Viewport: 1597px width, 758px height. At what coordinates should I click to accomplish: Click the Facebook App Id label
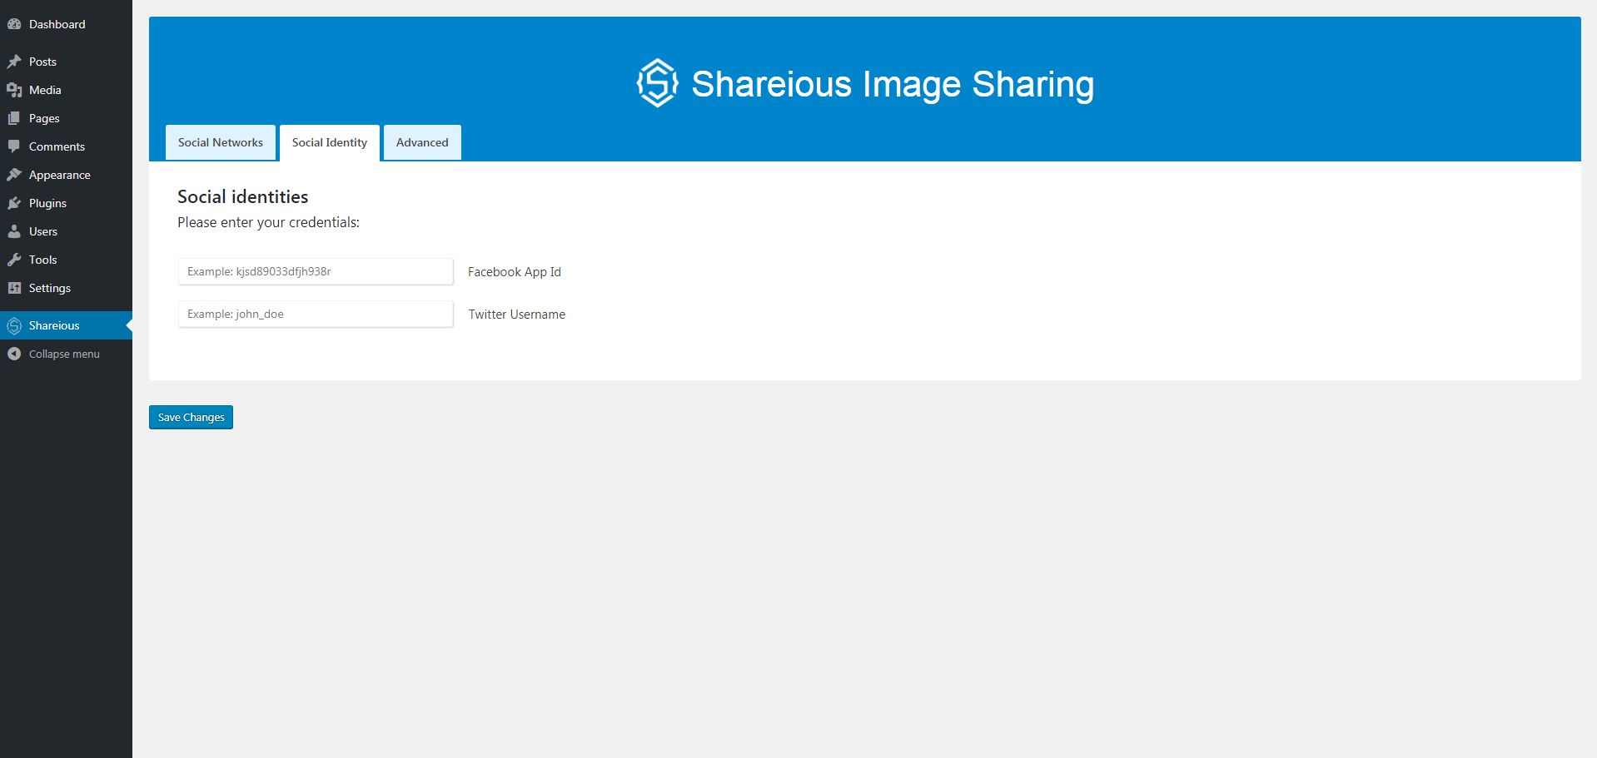[515, 272]
